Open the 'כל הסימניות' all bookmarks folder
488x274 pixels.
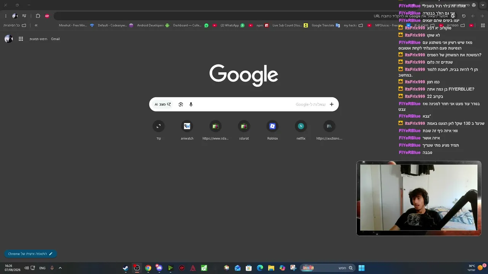[x=15, y=25]
